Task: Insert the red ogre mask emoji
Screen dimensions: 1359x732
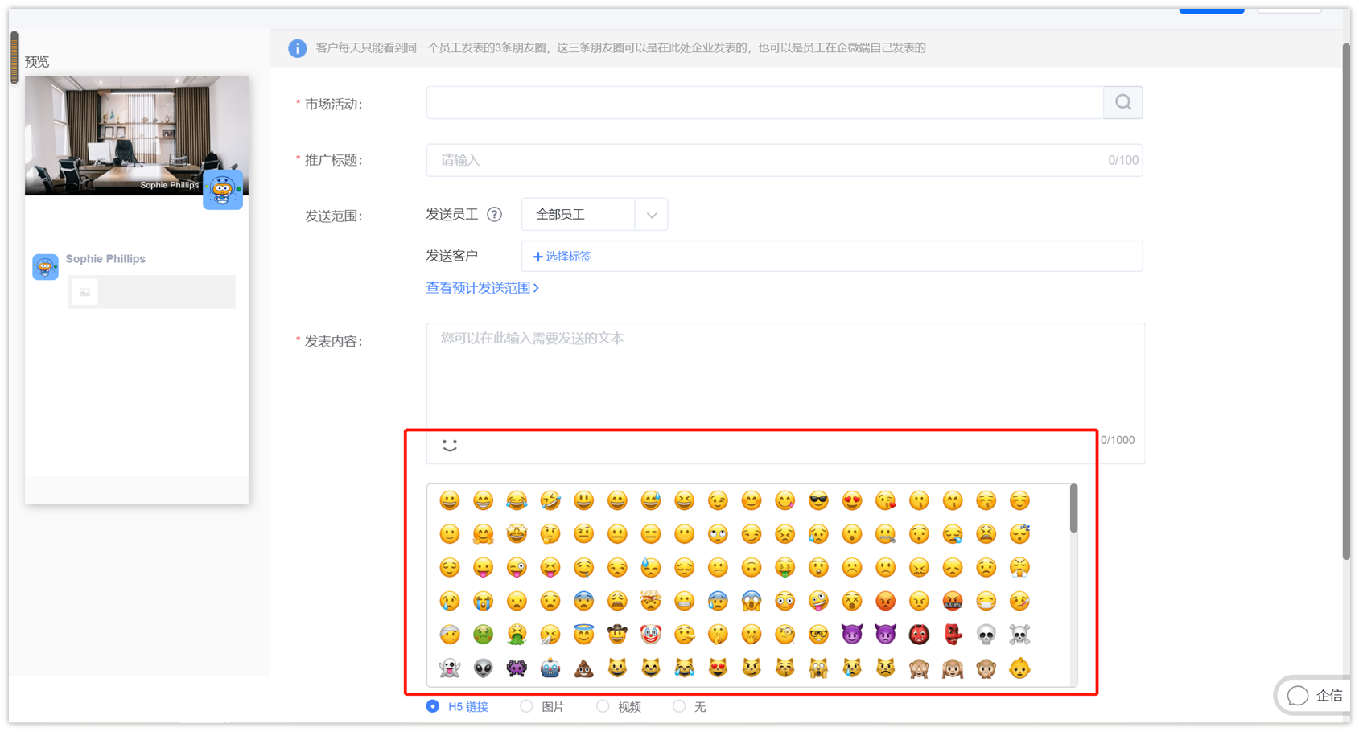Action: [919, 635]
